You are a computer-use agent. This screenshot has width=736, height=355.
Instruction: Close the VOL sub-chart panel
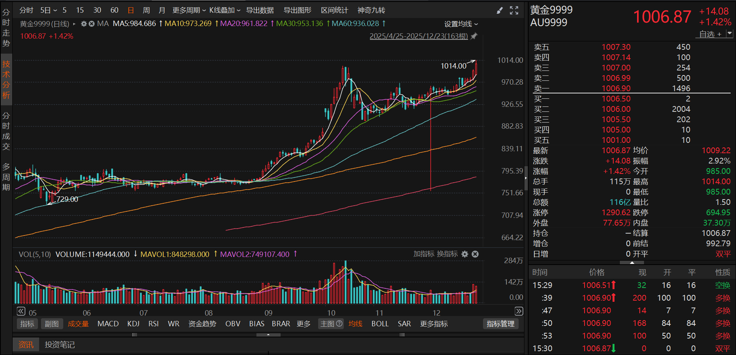click(475, 254)
